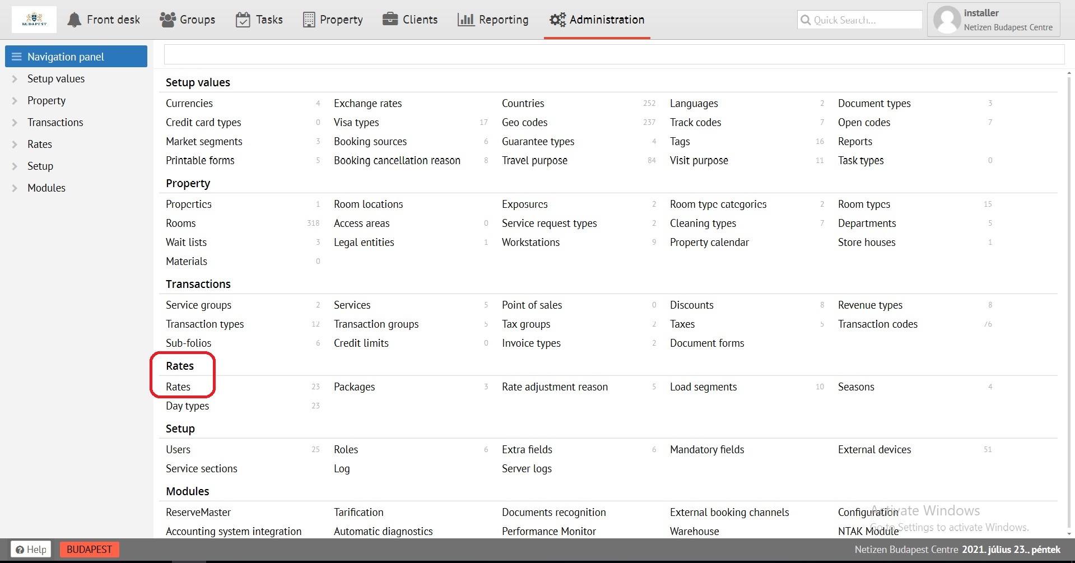Expand Modules in the navigation panel

point(15,188)
